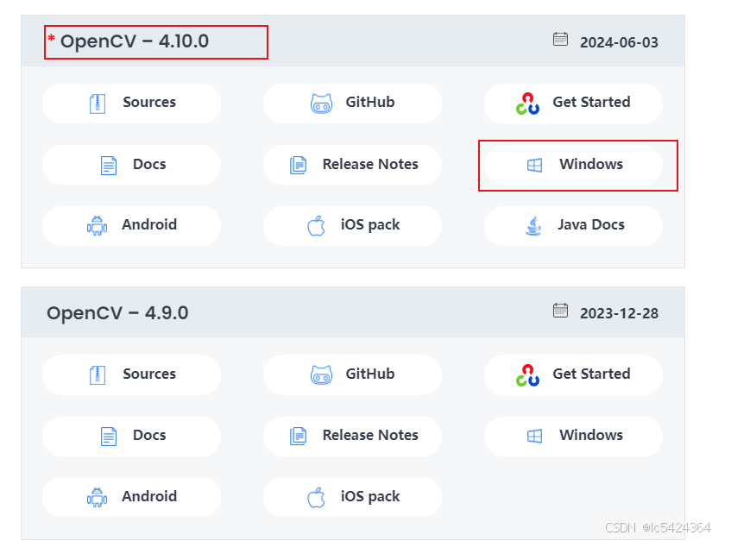This screenshot has width=731, height=541.
Task: Open Java Docs for OpenCV 4.10.0
Action: 572,225
